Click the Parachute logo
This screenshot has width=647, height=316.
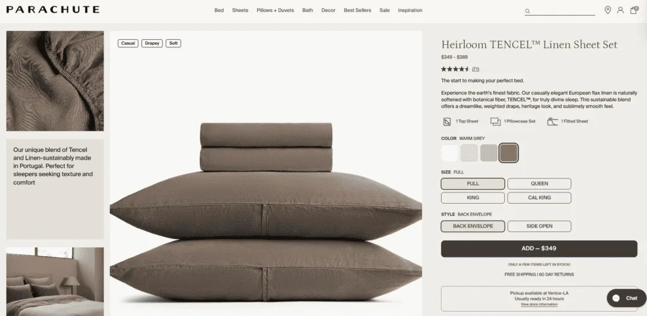(x=53, y=9)
